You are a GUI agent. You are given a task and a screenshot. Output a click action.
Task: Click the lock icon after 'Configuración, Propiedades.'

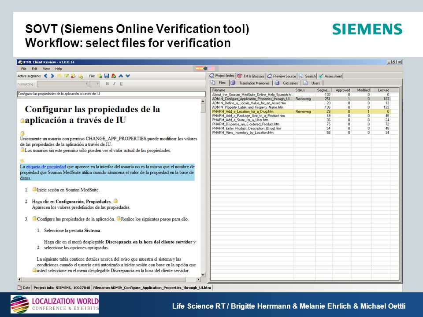tap(115, 201)
